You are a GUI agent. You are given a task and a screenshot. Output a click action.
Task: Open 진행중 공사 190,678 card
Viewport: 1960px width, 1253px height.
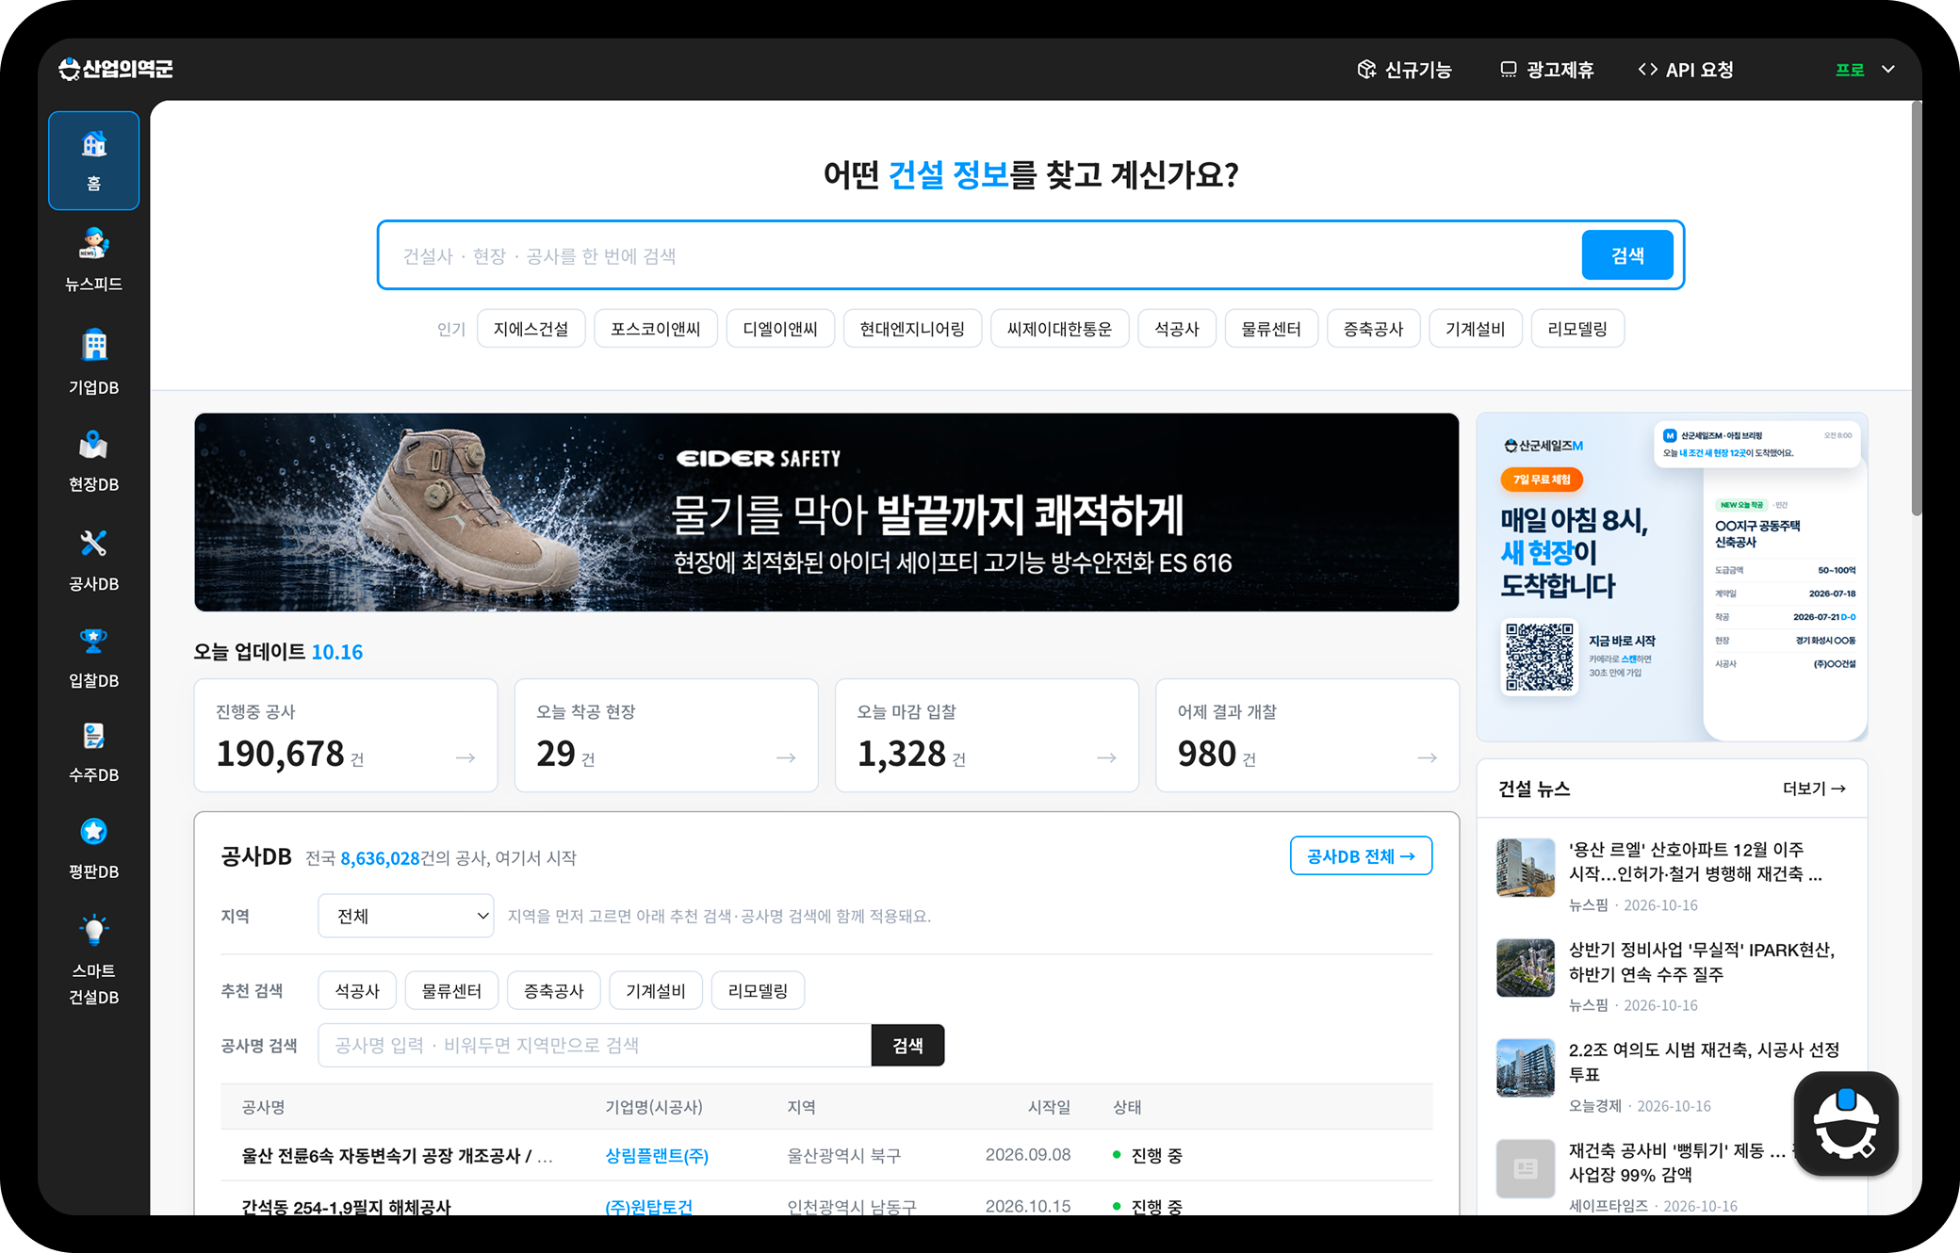[346, 735]
